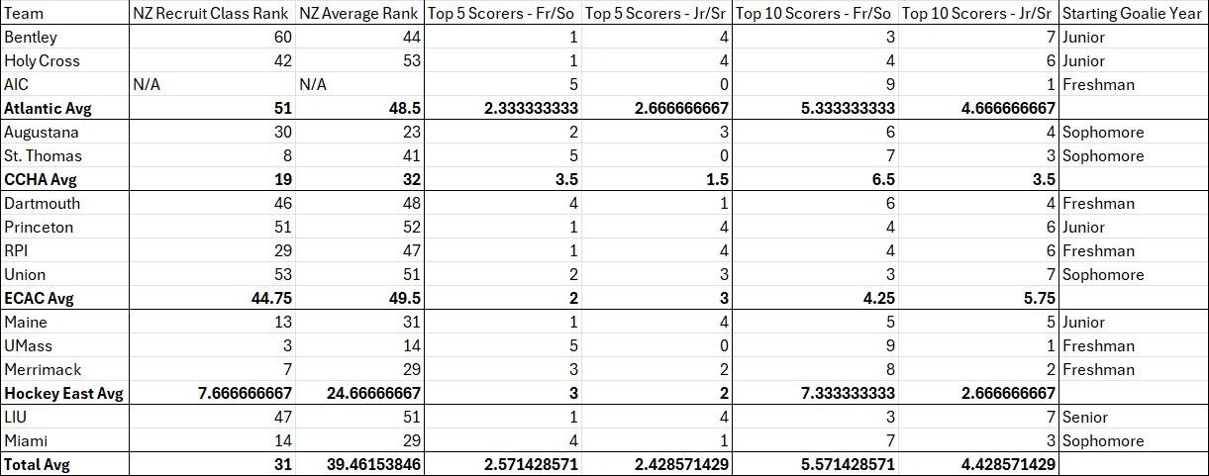Screen dimensions: 1209x476
Task: Click the 'AIC' team cell
Action: [64, 85]
